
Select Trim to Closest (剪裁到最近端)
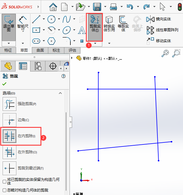[x=9, y=168]
